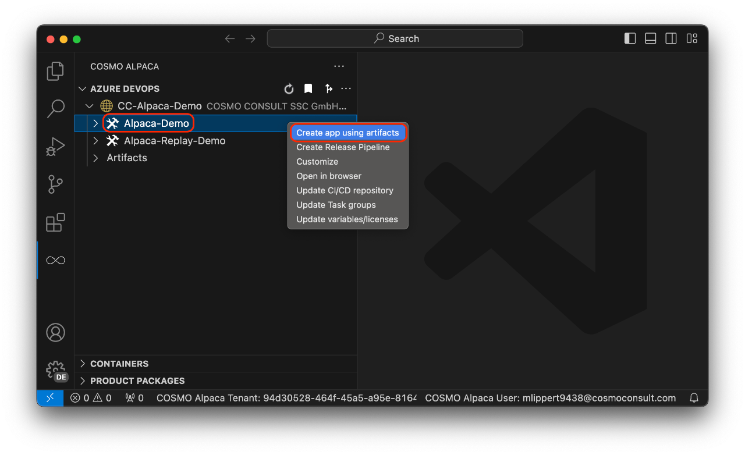745x455 pixels.
Task: Click the notifications bell in the status bar
Action: (694, 398)
